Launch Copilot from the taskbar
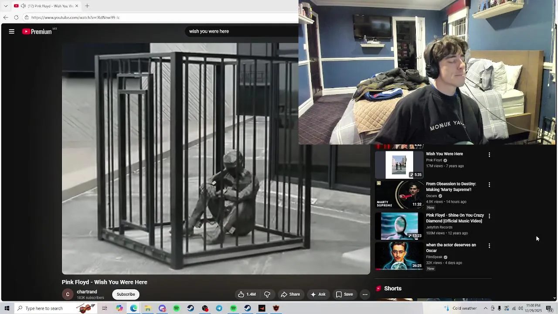 [119, 308]
